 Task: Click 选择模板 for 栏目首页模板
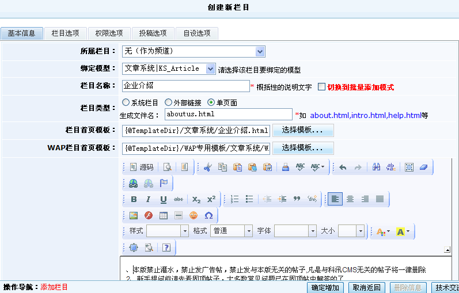(303, 130)
